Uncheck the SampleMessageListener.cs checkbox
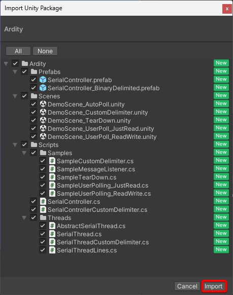233x295 pixels. [x=43, y=169]
